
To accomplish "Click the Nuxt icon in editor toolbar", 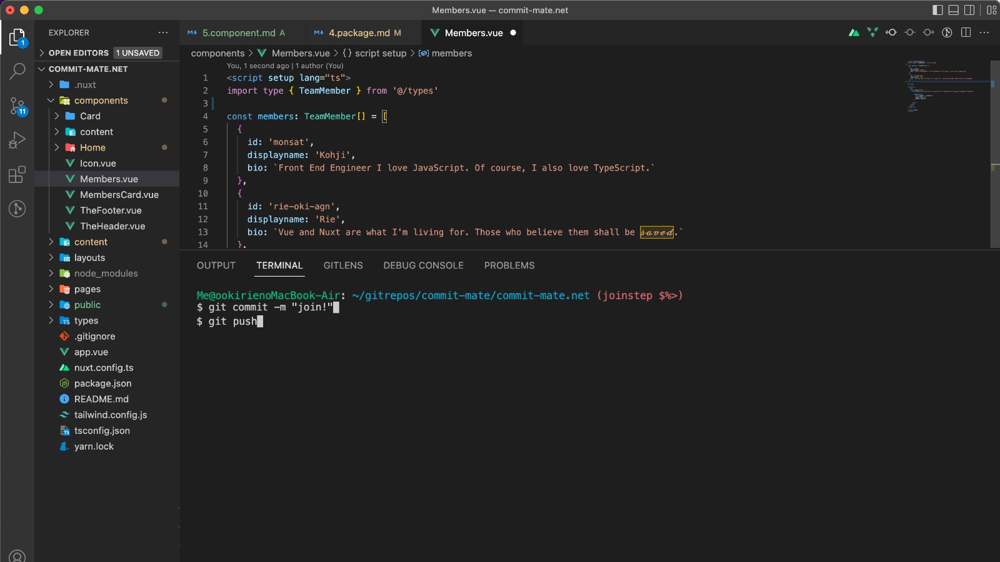I will coord(854,32).
